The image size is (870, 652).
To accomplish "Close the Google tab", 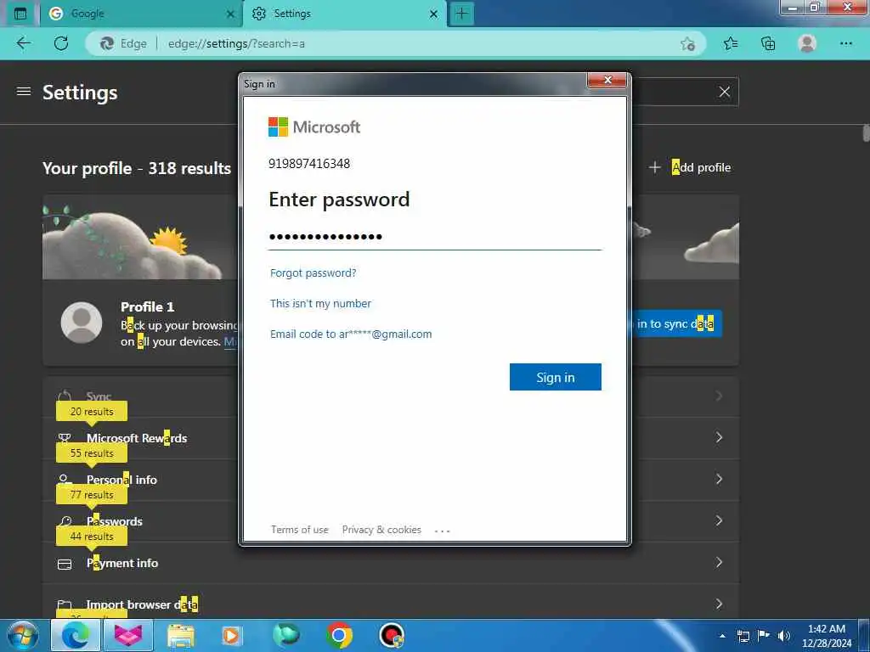I will tap(230, 14).
